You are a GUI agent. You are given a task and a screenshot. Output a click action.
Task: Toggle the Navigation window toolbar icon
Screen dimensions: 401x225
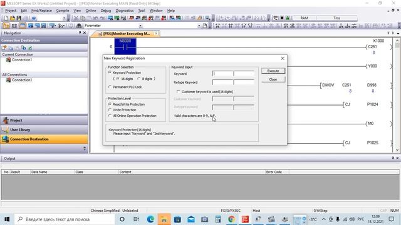pyautogui.click(x=6, y=26)
